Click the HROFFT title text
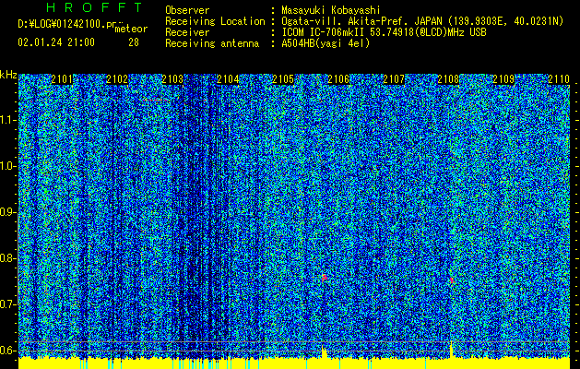The image size is (580, 369). (x=94, y=7)
